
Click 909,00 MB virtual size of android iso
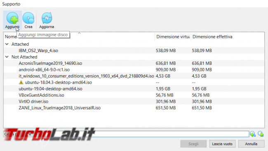166,70
